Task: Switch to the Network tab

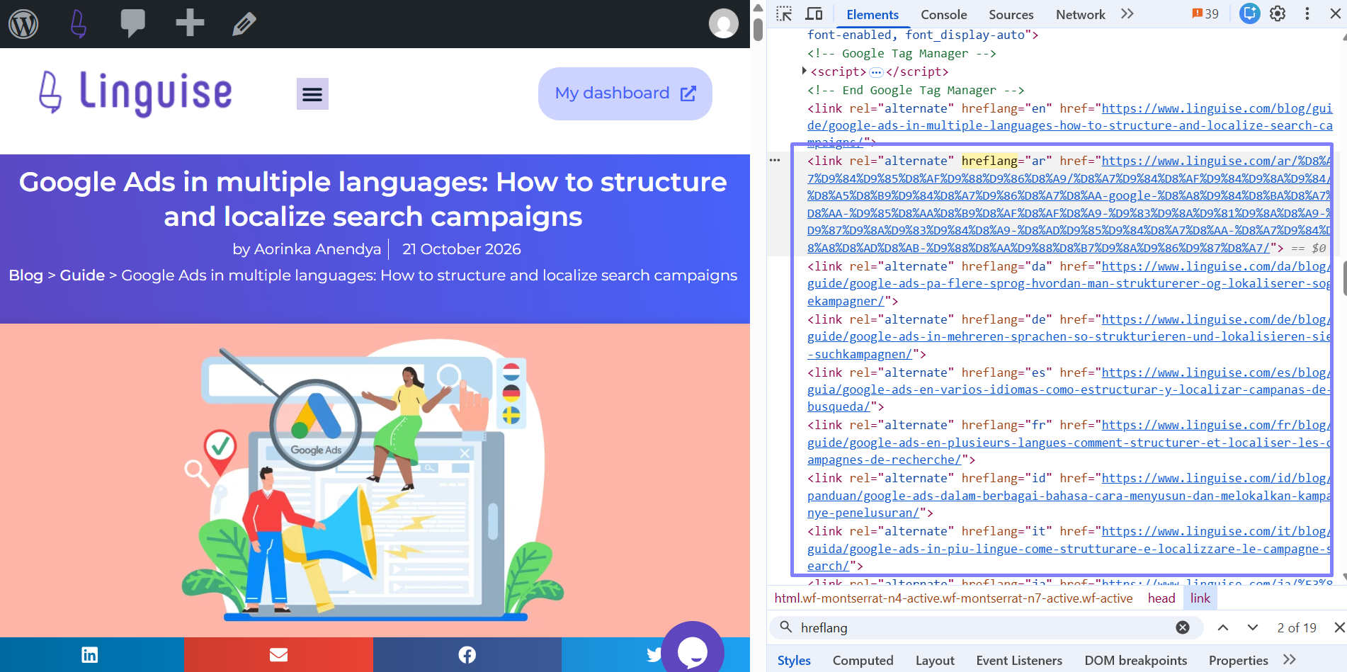Action: click(1080, 15)
